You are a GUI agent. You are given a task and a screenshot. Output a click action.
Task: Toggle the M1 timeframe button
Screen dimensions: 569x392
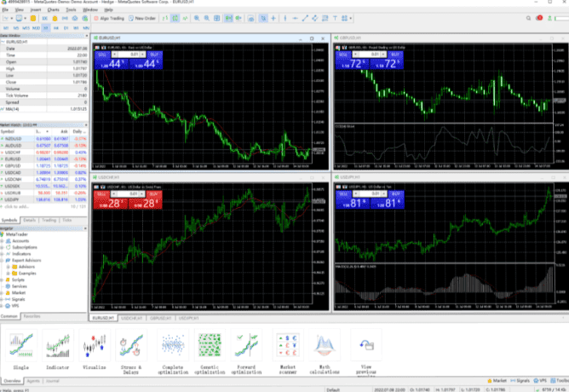tap(6, 28)
